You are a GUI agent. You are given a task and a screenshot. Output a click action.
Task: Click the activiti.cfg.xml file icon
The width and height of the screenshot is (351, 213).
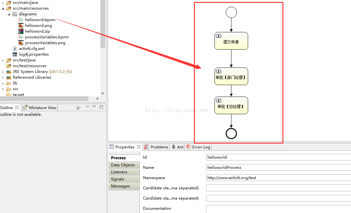[x=15, y=49]
